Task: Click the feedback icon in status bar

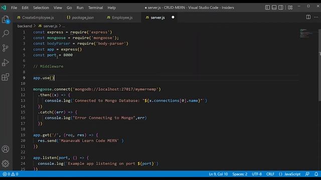Action: click(307, 174)
